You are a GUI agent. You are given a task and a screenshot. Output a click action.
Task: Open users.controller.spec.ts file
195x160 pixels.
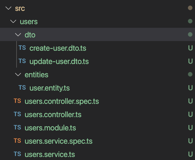62,101
